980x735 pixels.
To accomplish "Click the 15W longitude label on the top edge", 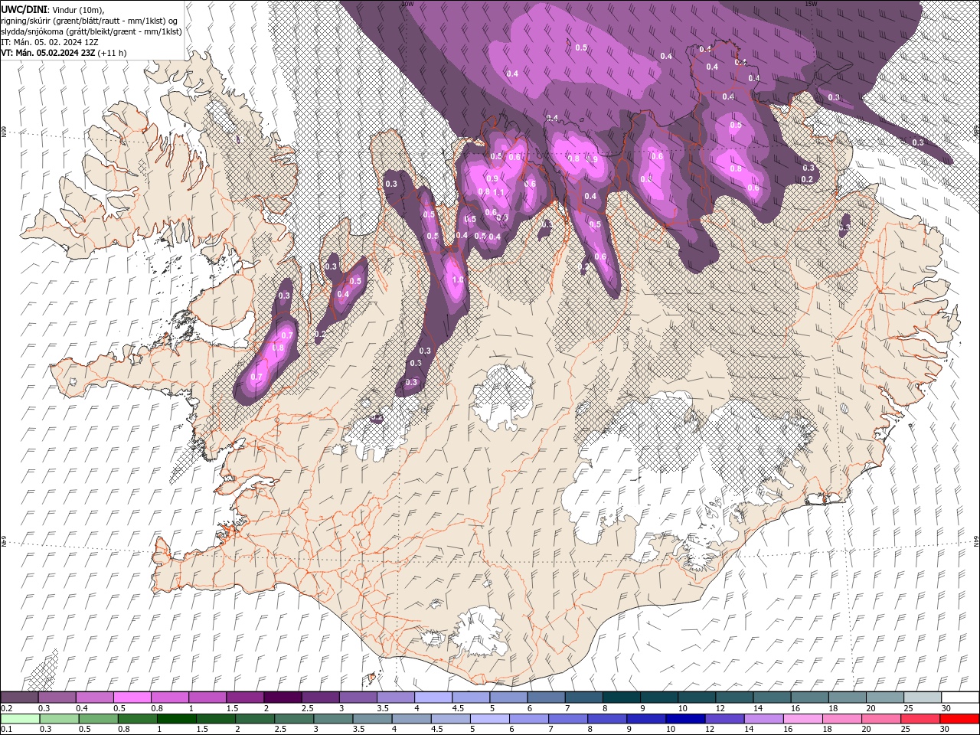I will coord(811,3).
